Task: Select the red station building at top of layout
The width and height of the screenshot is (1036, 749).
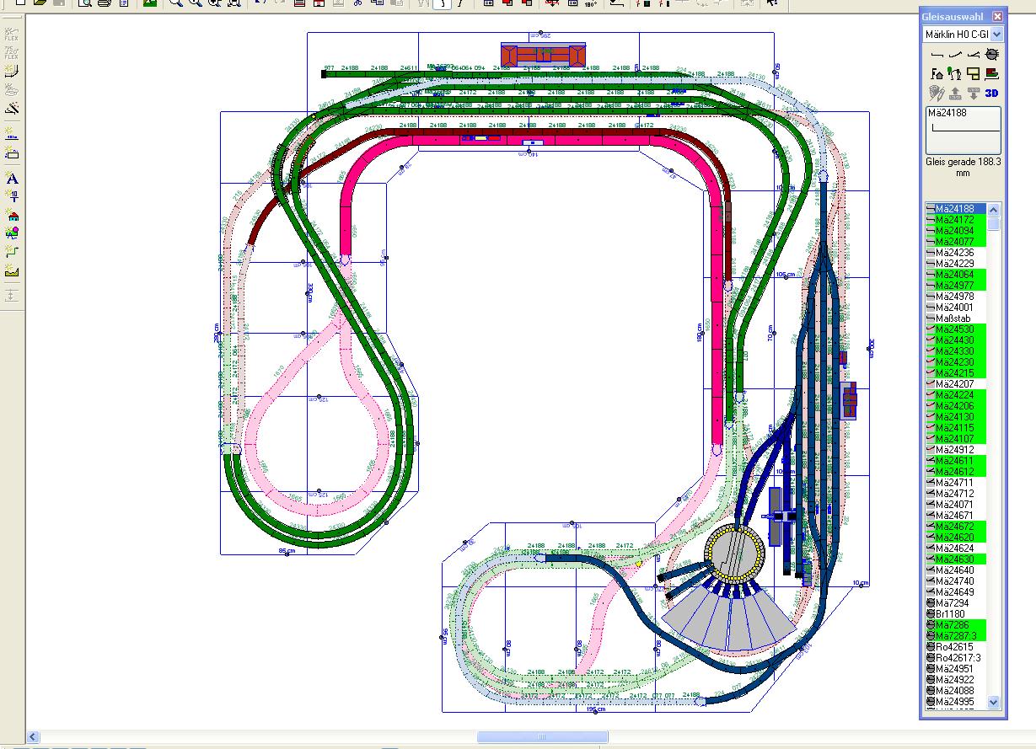Action: [x=544, y=55]
